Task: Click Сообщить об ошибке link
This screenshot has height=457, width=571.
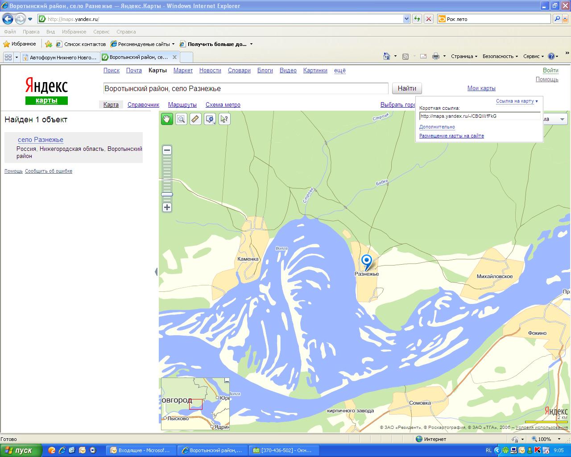Action: pos(49,171)
